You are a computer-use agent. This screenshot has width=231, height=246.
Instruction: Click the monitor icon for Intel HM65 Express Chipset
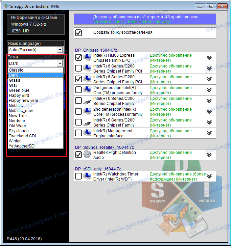pyautogui.click(x=87, y=57)
